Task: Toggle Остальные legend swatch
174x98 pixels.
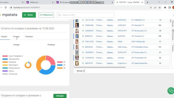Action: (x=5, y=74)
